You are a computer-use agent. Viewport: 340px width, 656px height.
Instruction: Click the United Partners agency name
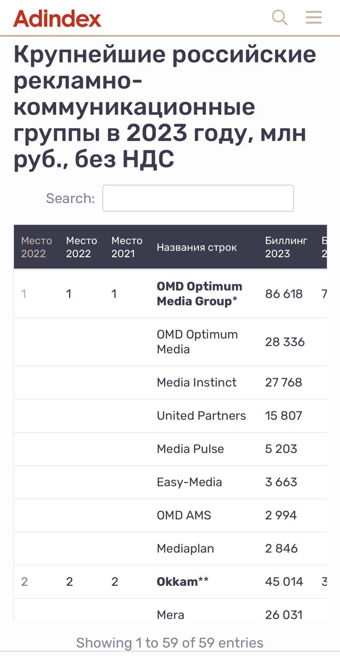click(201, 416)
